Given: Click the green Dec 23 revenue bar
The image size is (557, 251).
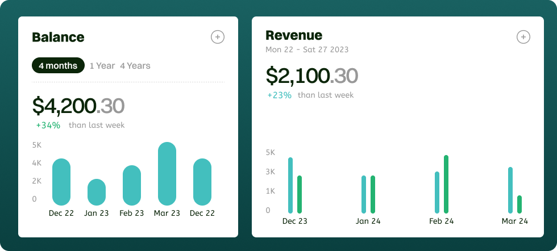Looking at the screenshot, I should [300, 194].
